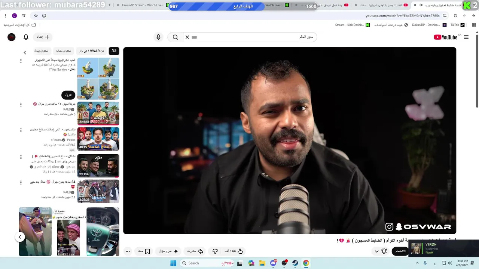Open YouTube notifications bell in header
The height and width of the screenshot is (269, 479).
(x=26, y=37)
